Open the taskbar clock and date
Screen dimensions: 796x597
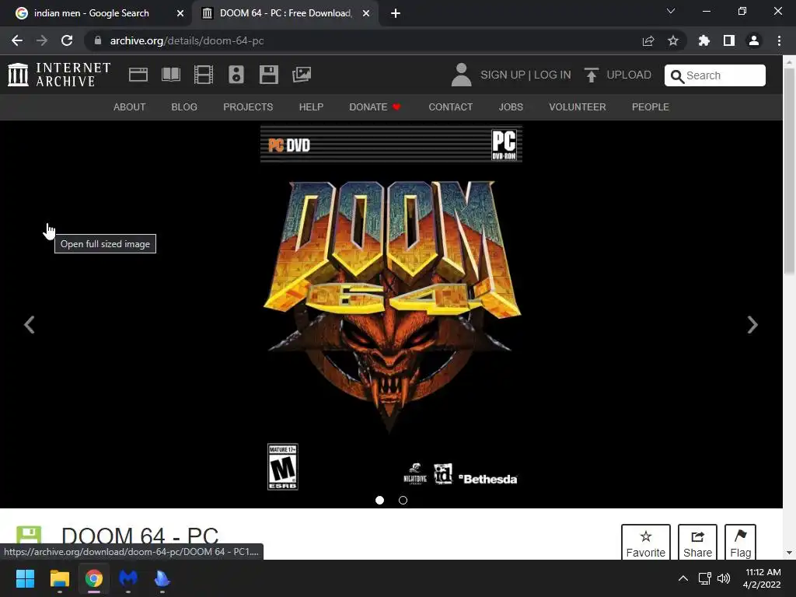pyautogui.click(x=762, y=578)
